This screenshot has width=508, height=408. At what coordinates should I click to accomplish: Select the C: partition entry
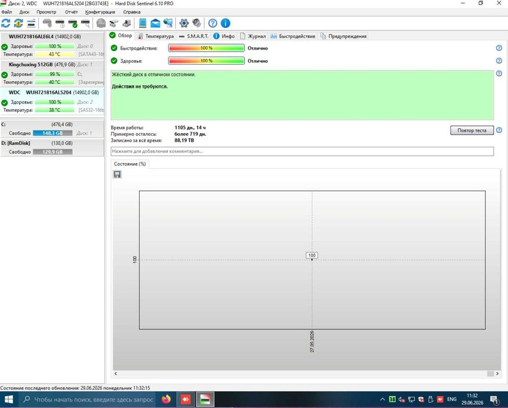tap(52, 129)
